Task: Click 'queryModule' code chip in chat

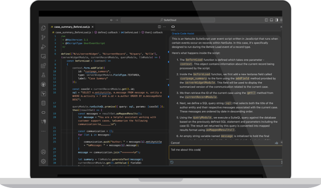Action: click(202, 118)
